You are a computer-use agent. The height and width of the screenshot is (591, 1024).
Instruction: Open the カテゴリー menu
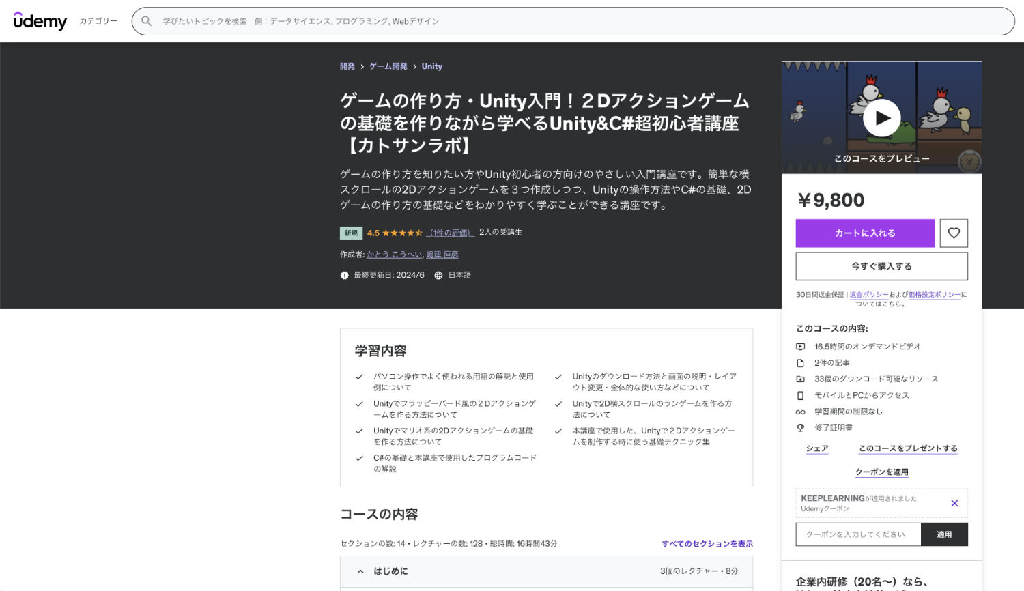[98, 21]
